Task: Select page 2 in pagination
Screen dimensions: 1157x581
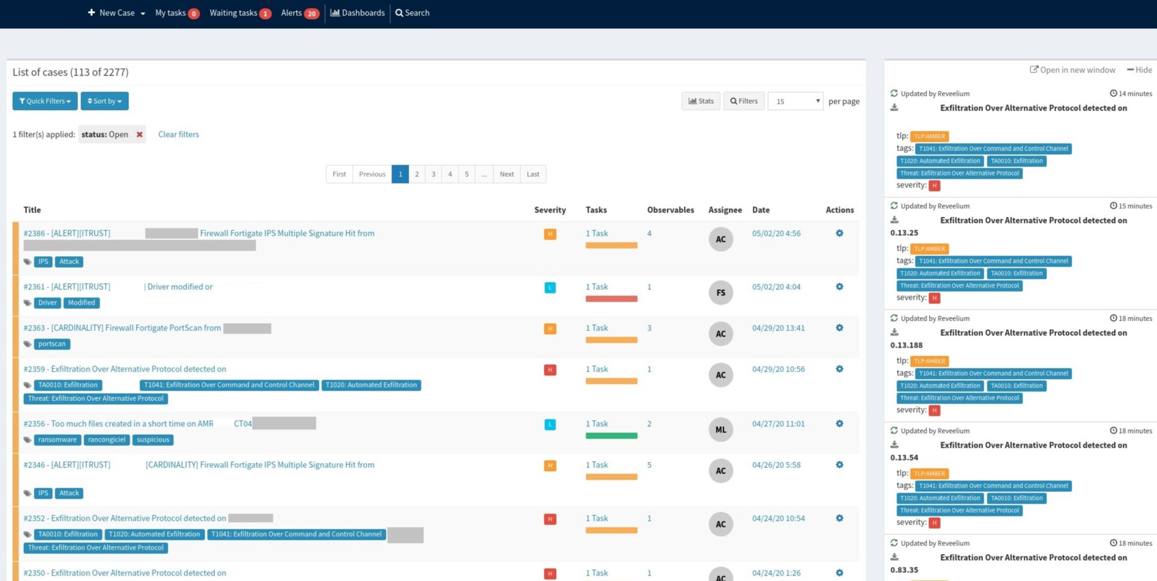Action: point(417,174)
